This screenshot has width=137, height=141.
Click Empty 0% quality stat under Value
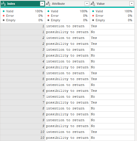tap(112, 20)
